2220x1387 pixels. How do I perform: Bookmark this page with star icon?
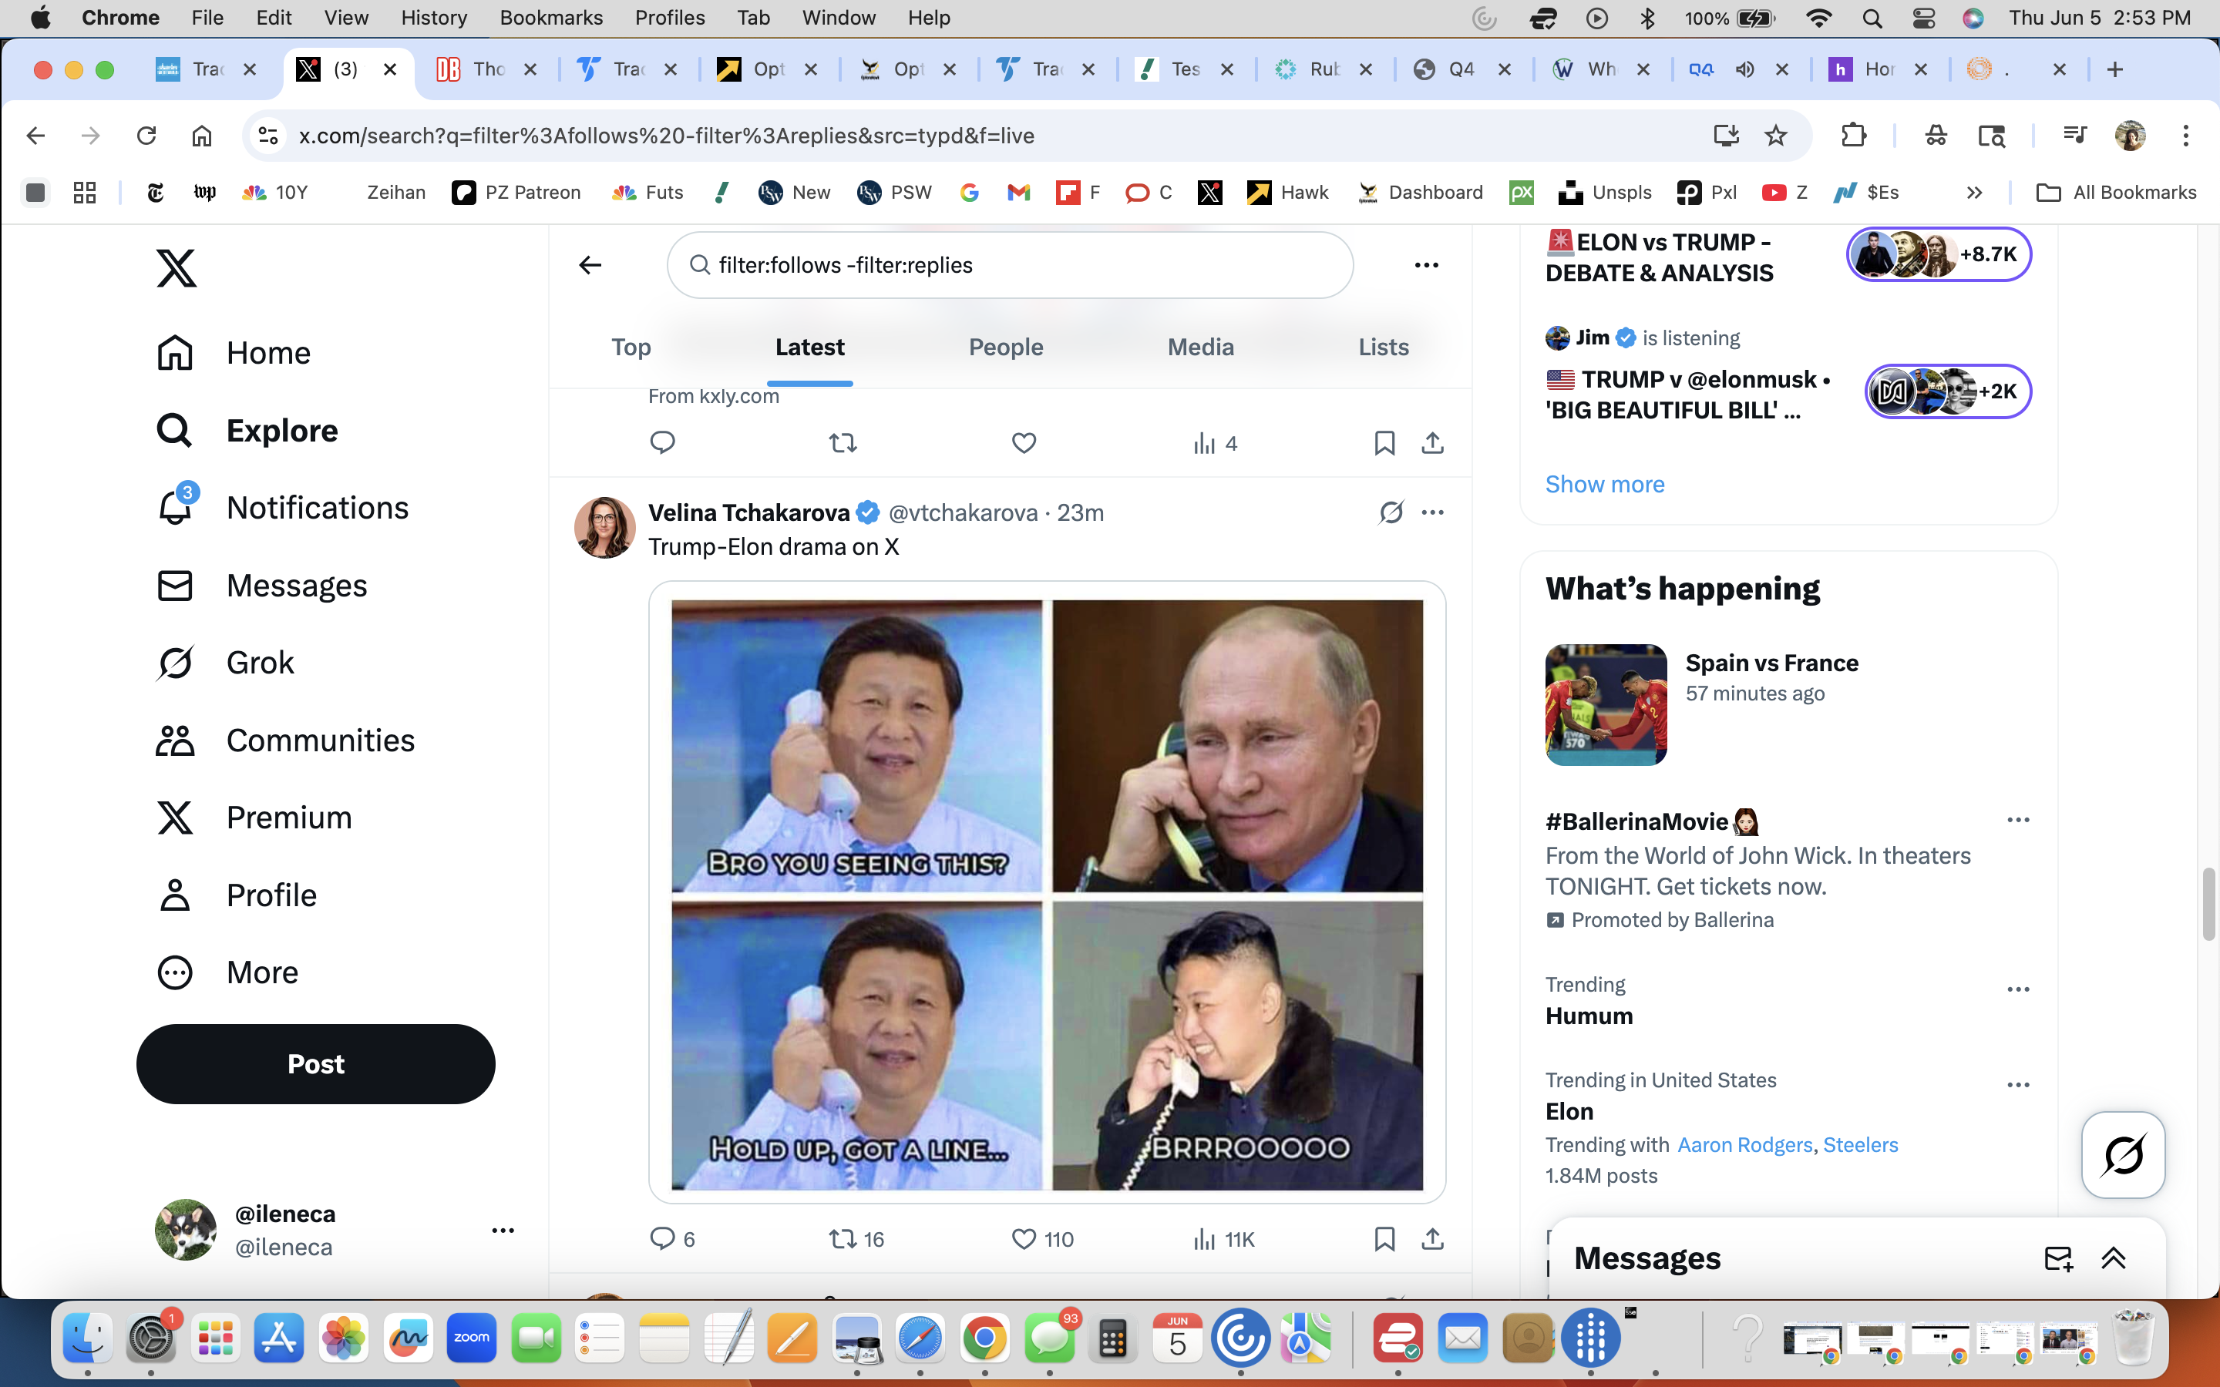[1776, 136]
